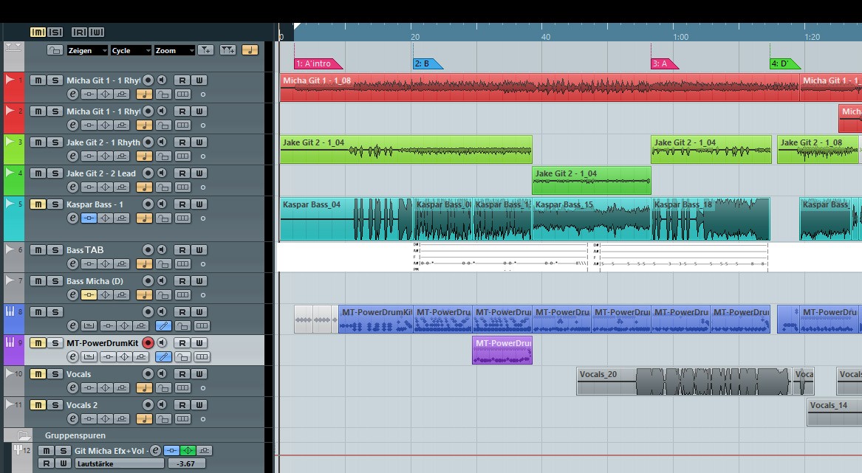
Task: Collapse the Gruppenspuren folder
Action: [23, 435]
